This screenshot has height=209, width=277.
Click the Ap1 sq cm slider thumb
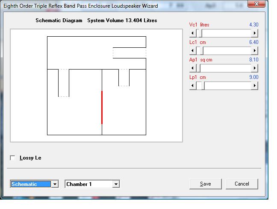tap(198, 68)
